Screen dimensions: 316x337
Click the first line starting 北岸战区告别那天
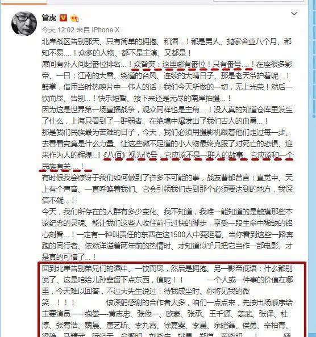(x=167, y=41)
